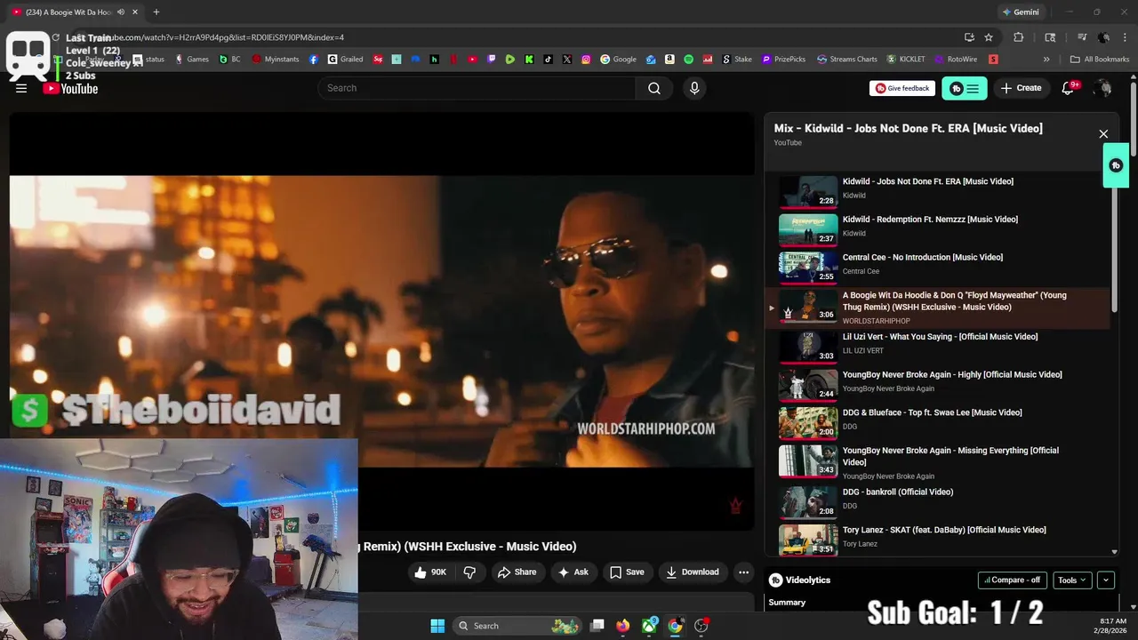Viewport: 1138px width, 640px height.
Task: Dislike the video with the thumbs-down icon
Action: 470,572
